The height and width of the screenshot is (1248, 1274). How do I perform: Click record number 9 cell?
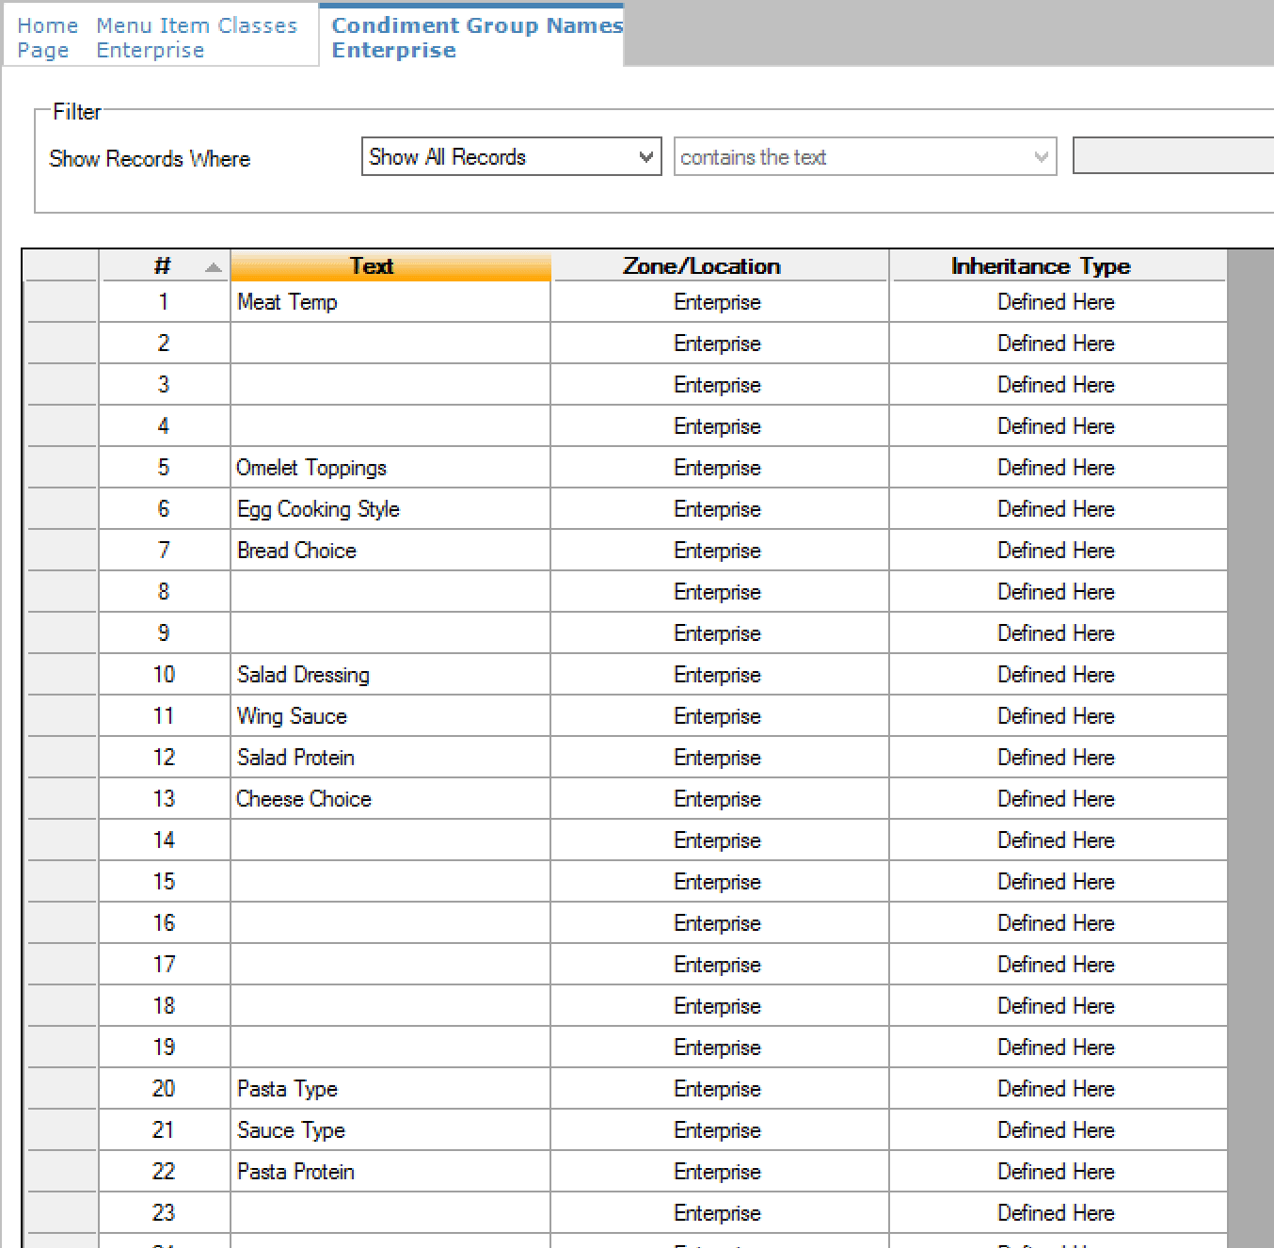click(165, 633)
